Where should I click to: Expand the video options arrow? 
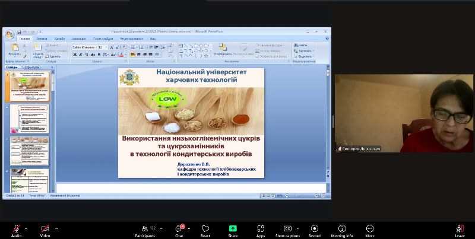[x=56, y=228]
